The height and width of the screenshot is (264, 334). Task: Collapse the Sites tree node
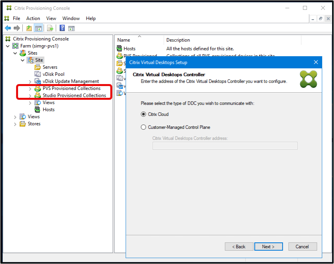point(16,53)
